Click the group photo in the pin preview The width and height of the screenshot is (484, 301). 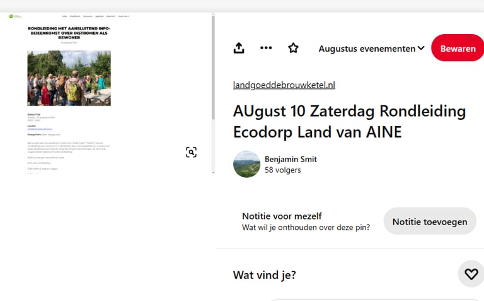[69, 78]
